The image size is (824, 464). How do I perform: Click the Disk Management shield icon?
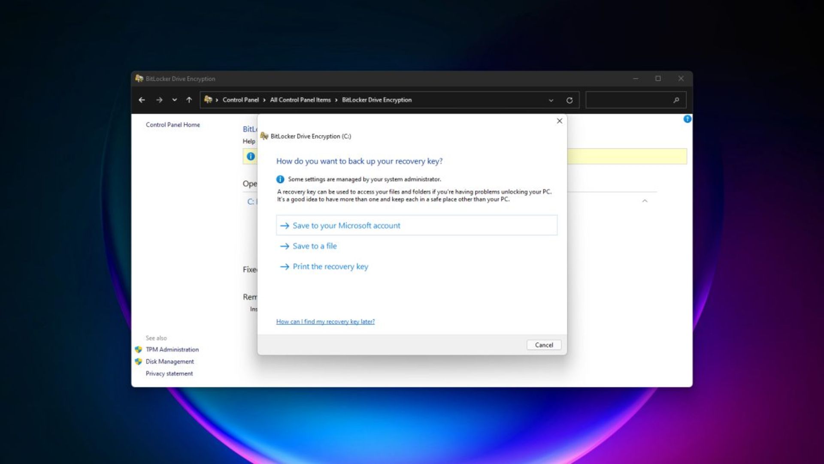point(139,362)
